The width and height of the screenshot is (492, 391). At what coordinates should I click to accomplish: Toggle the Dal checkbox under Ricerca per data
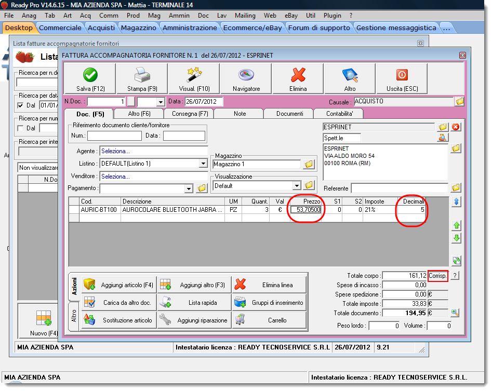[21, 105]
